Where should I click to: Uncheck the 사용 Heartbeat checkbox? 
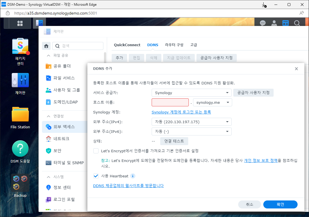(x=96, y=176)
